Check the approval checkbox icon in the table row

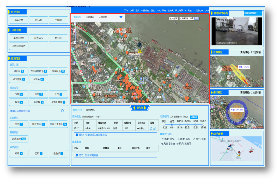pos(154,128)
